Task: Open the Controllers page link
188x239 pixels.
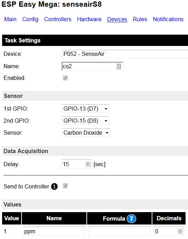Action: click(x=57, y=19)
